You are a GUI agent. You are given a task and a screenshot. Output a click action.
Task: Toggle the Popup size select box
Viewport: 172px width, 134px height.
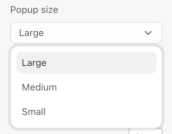tap(86, 33)
